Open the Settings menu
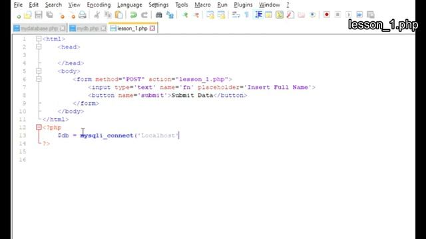Viewport: 426px width, 239px height. [x=158, y=5]
